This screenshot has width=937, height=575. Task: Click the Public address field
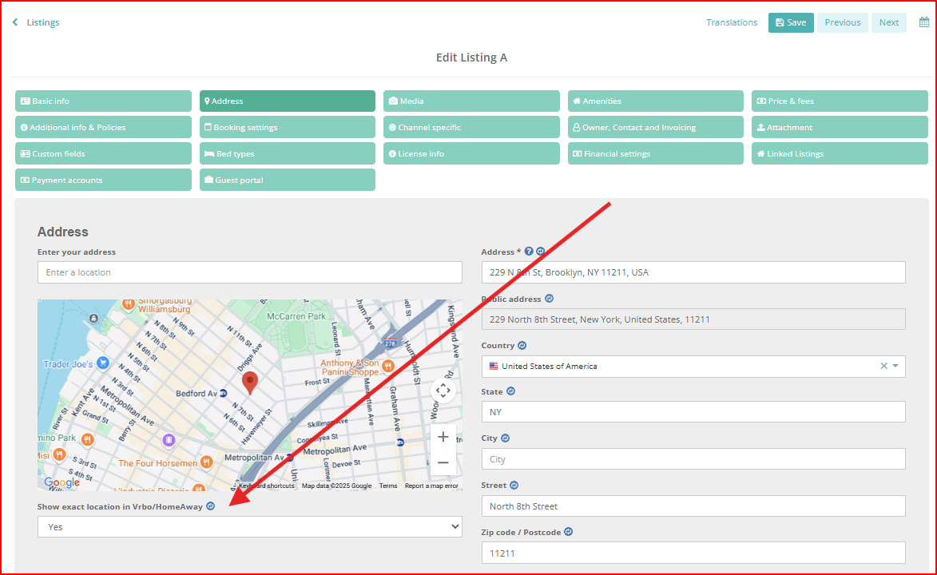693,319
